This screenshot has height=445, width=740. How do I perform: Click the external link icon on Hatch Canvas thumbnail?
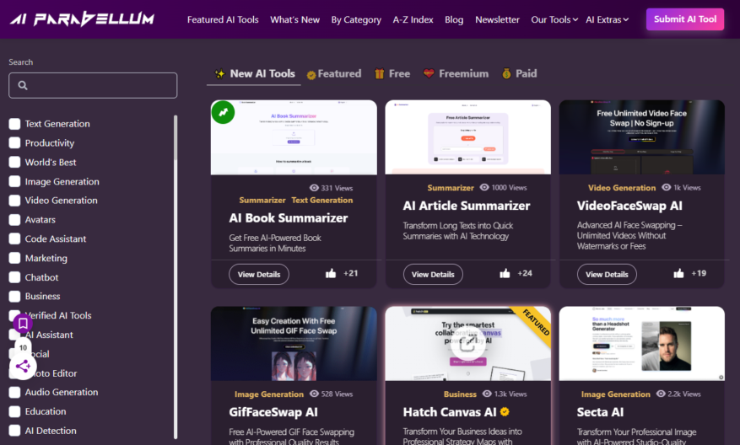coord(467,345)
